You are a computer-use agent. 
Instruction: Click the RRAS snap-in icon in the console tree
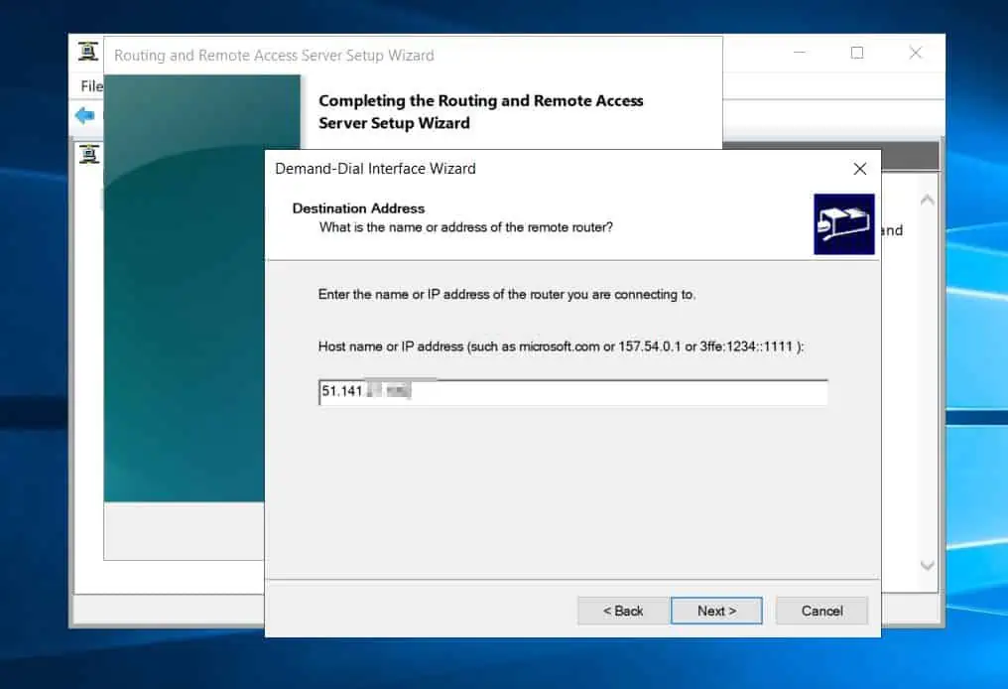point(88,154)
